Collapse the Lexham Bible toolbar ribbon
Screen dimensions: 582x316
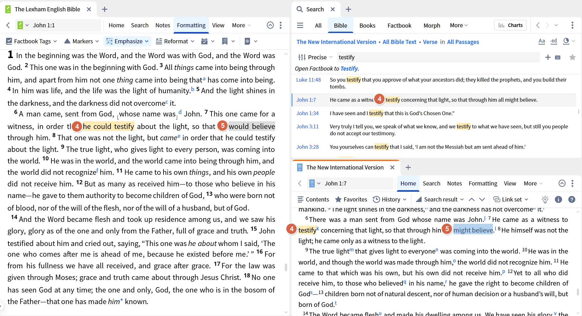point(270,25)
